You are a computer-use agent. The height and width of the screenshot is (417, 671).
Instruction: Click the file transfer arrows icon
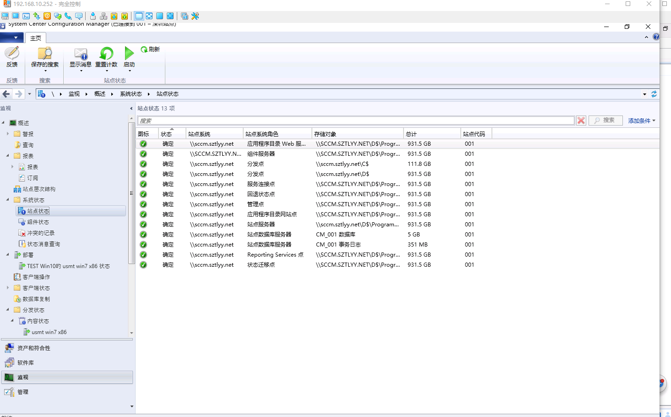click(x=37, y=16)
